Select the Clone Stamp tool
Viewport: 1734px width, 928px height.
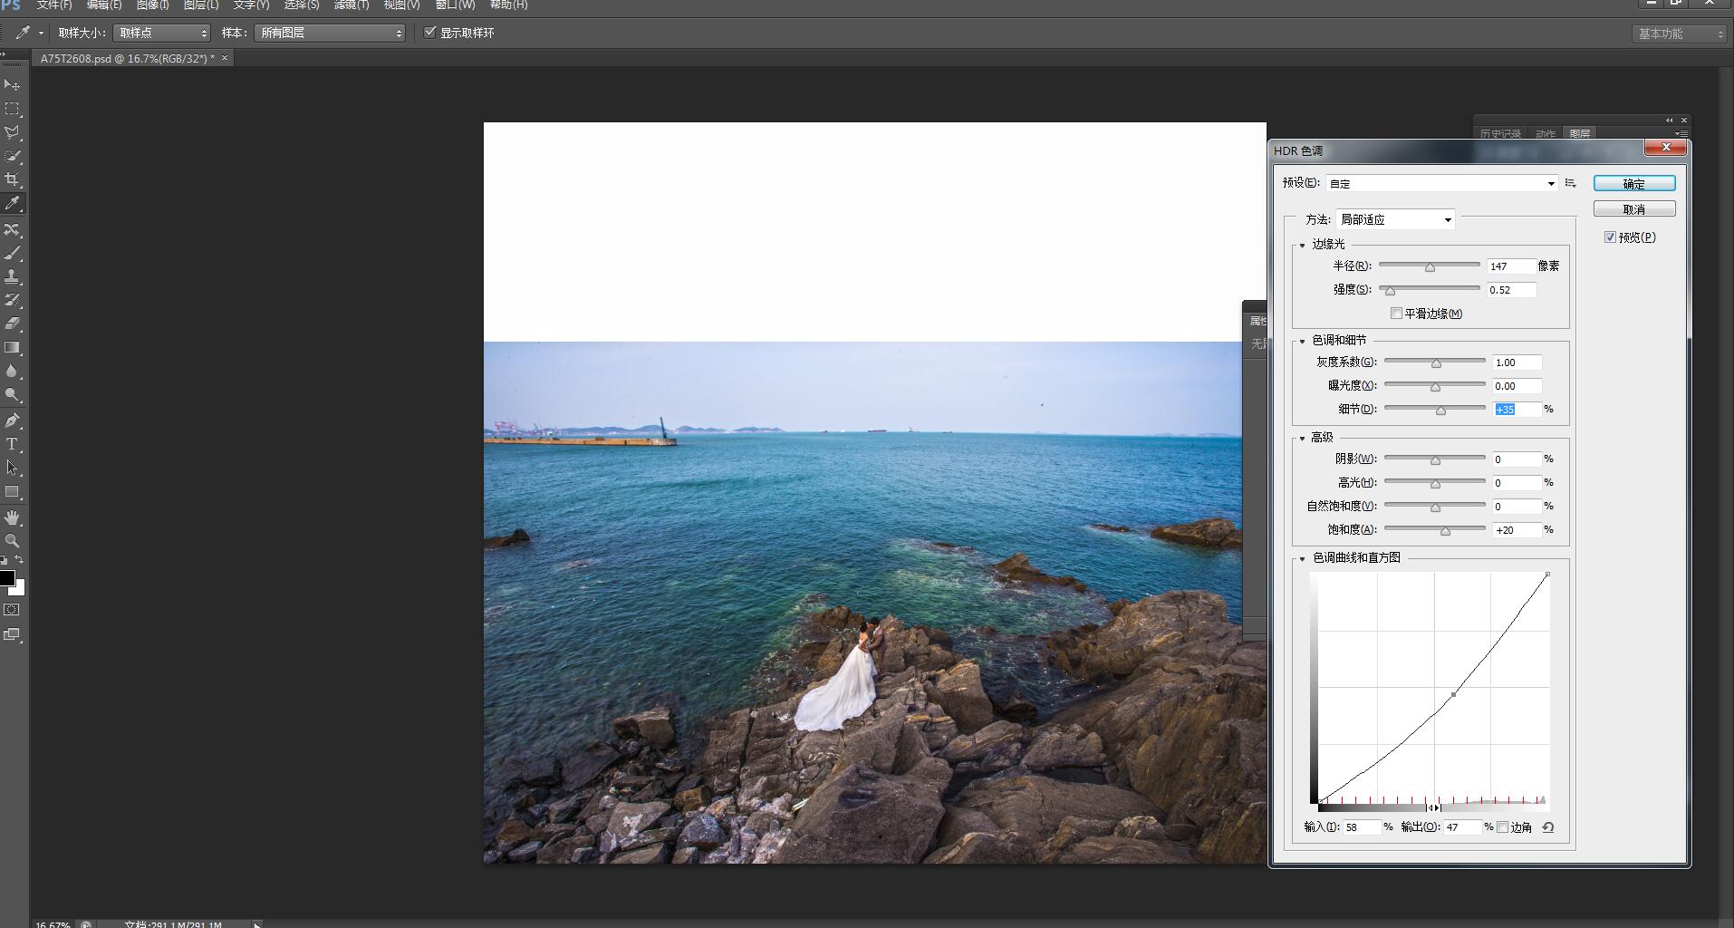point(13,276)
